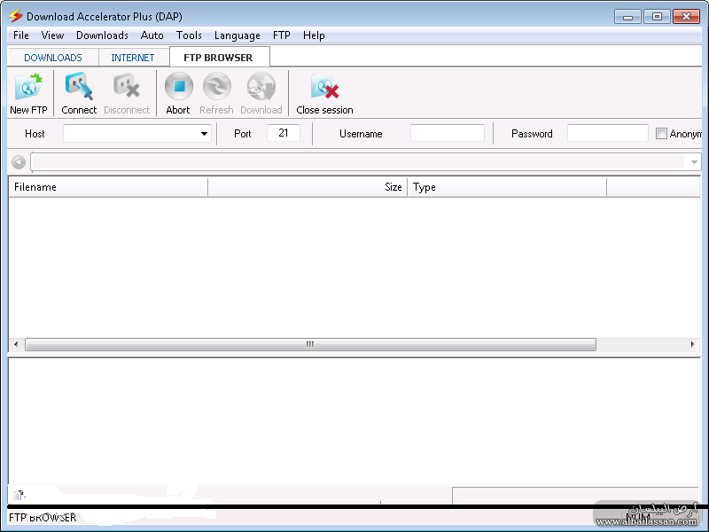The width and height of the screenshot is (709, 532).
Task: Click the Refresh toolbar icon
Action: (216, 86)
